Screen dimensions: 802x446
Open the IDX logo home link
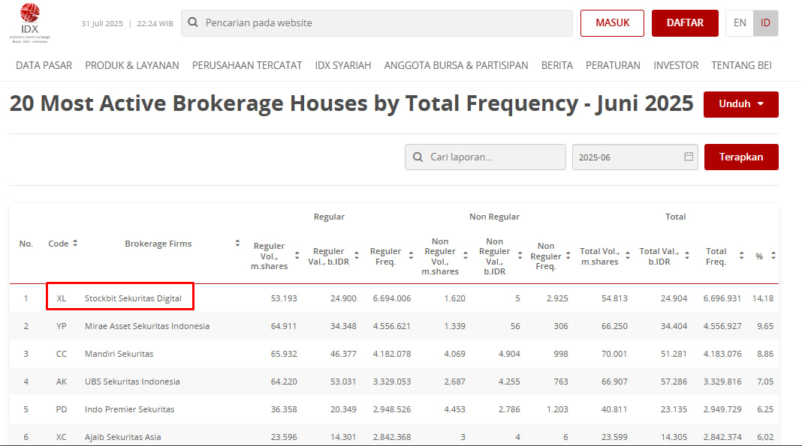click(x=30, y=23)
